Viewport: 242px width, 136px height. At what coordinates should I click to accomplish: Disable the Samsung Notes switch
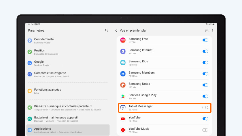205,85
